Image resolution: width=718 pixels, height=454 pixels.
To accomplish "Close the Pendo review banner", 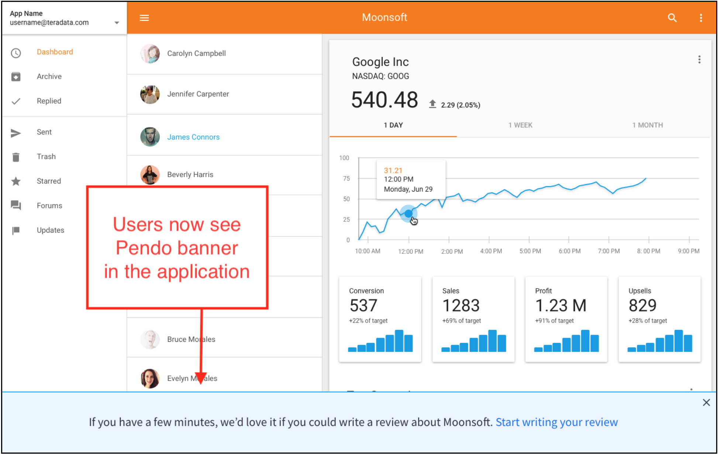I will click(706, 402).
